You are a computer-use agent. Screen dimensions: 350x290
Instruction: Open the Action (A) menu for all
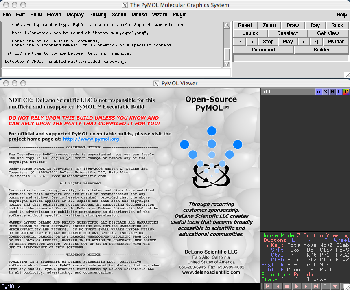pos(319,92)
